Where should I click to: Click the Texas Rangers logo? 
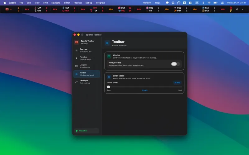[91, 11]
